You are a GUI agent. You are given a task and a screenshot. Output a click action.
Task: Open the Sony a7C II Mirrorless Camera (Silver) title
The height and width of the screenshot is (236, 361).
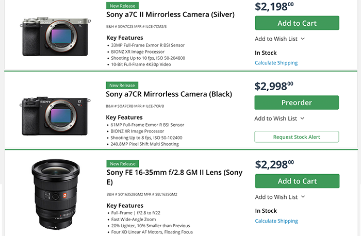click(x=170, y=14)
